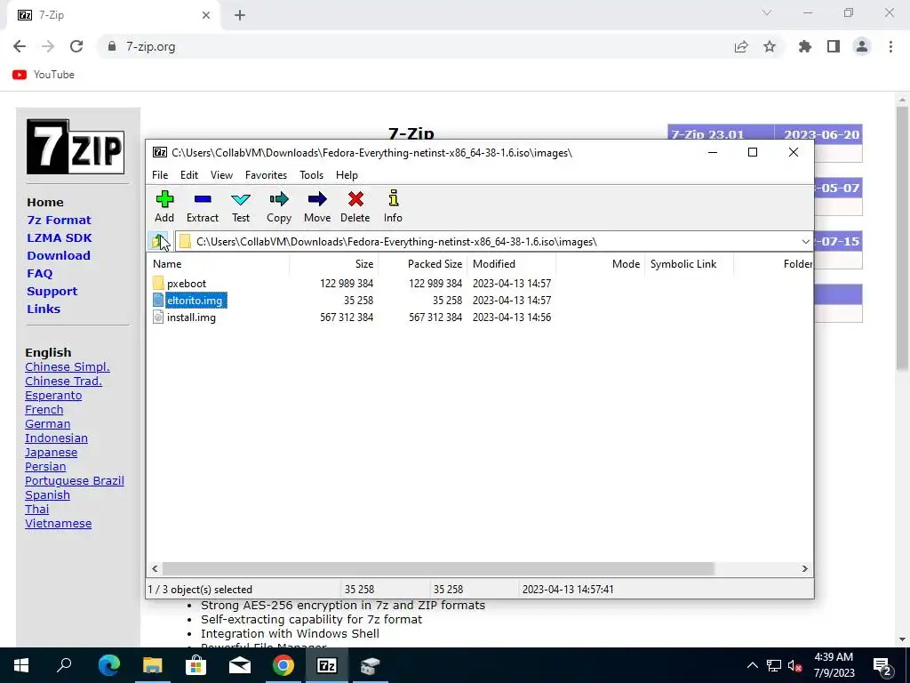Open Mail app from taskbar
910x683 pixels.
[239, 665]
